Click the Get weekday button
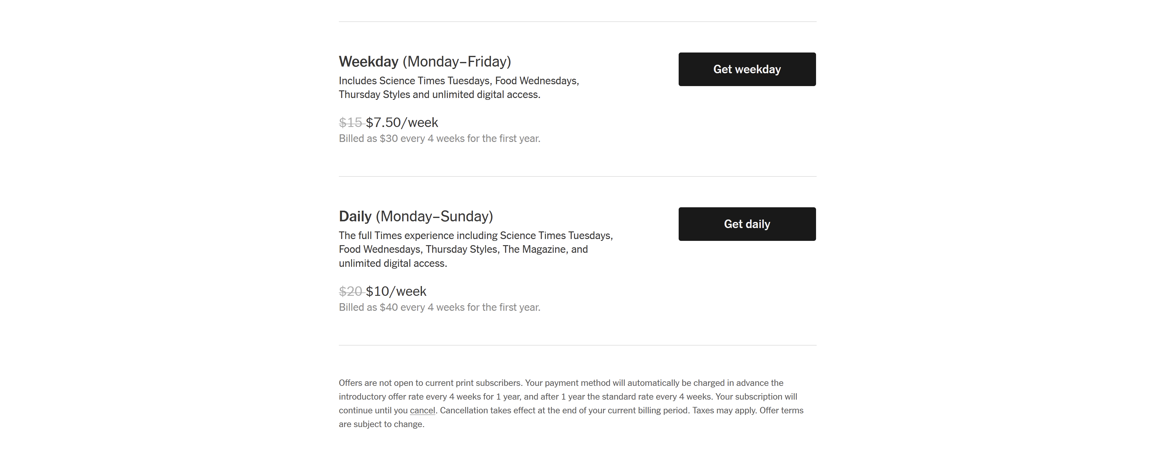 [x=747, y=69]
